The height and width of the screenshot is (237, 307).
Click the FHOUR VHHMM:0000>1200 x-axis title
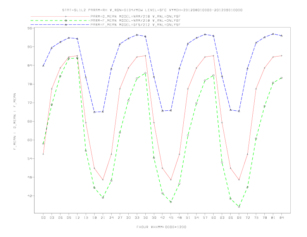pos(161,227)
